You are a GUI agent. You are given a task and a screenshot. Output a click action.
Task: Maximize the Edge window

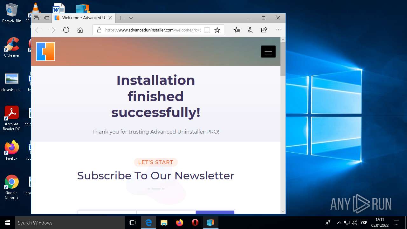(264, 18)
